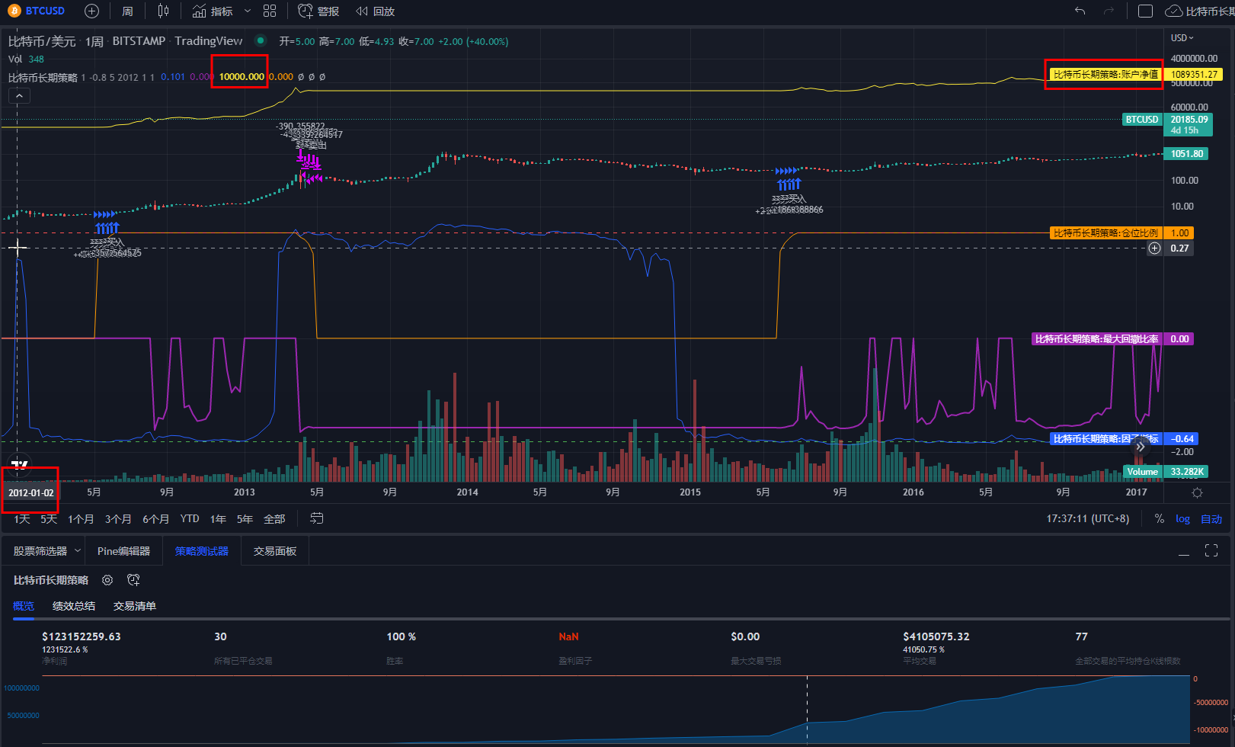Switch to the 绩效总结 tab
Screen dimensions: 1235x747
click(74, 606)
